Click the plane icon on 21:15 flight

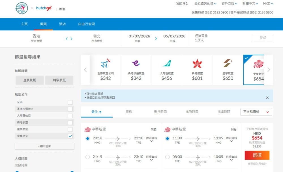tap(118, 157)
